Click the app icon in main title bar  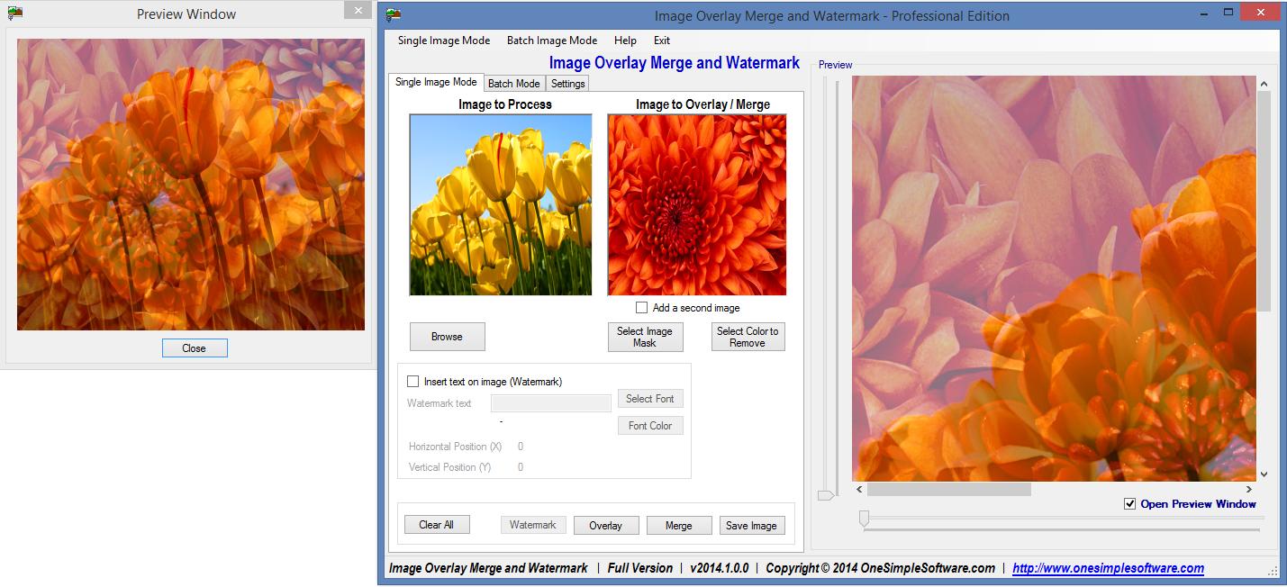click(394, 15)
